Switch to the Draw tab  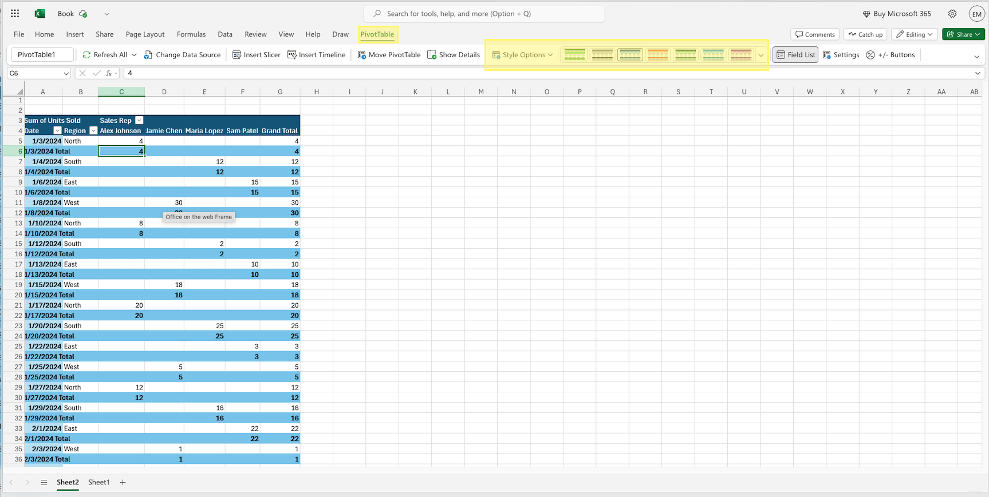tap(340, 34)
